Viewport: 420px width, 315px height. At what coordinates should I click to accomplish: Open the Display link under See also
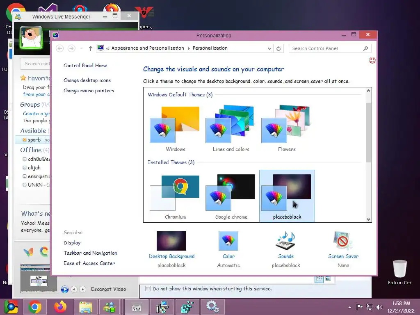72,243
